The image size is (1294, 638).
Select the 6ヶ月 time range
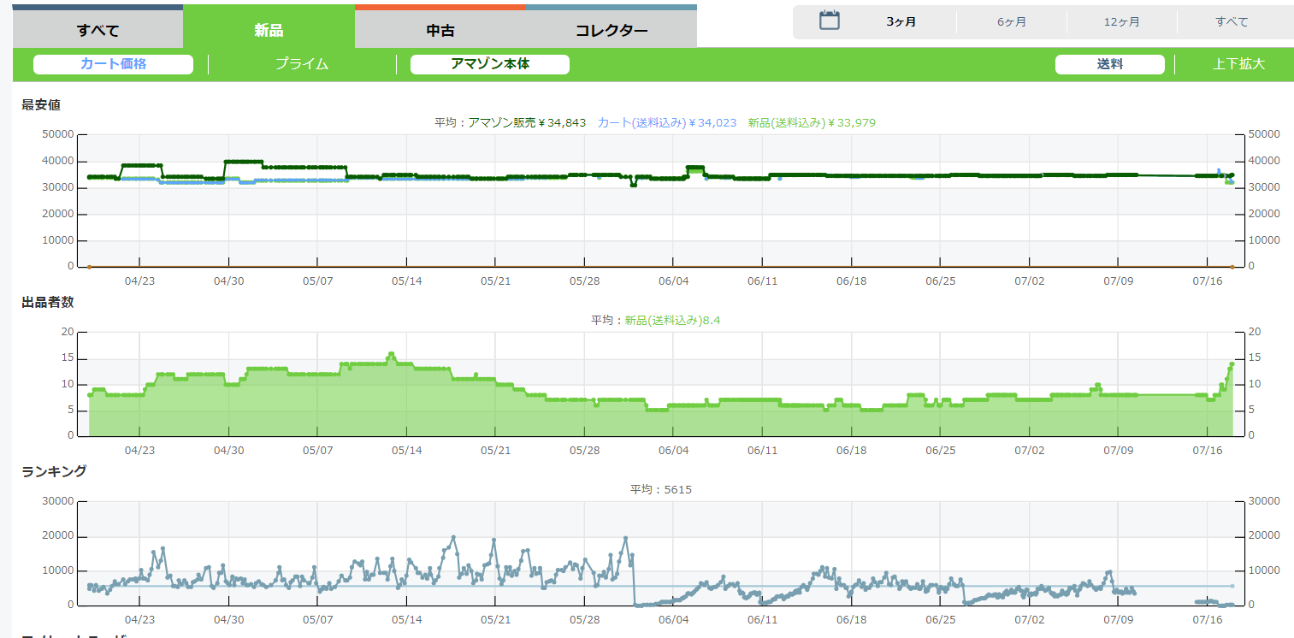click(x=1012, y=22)
